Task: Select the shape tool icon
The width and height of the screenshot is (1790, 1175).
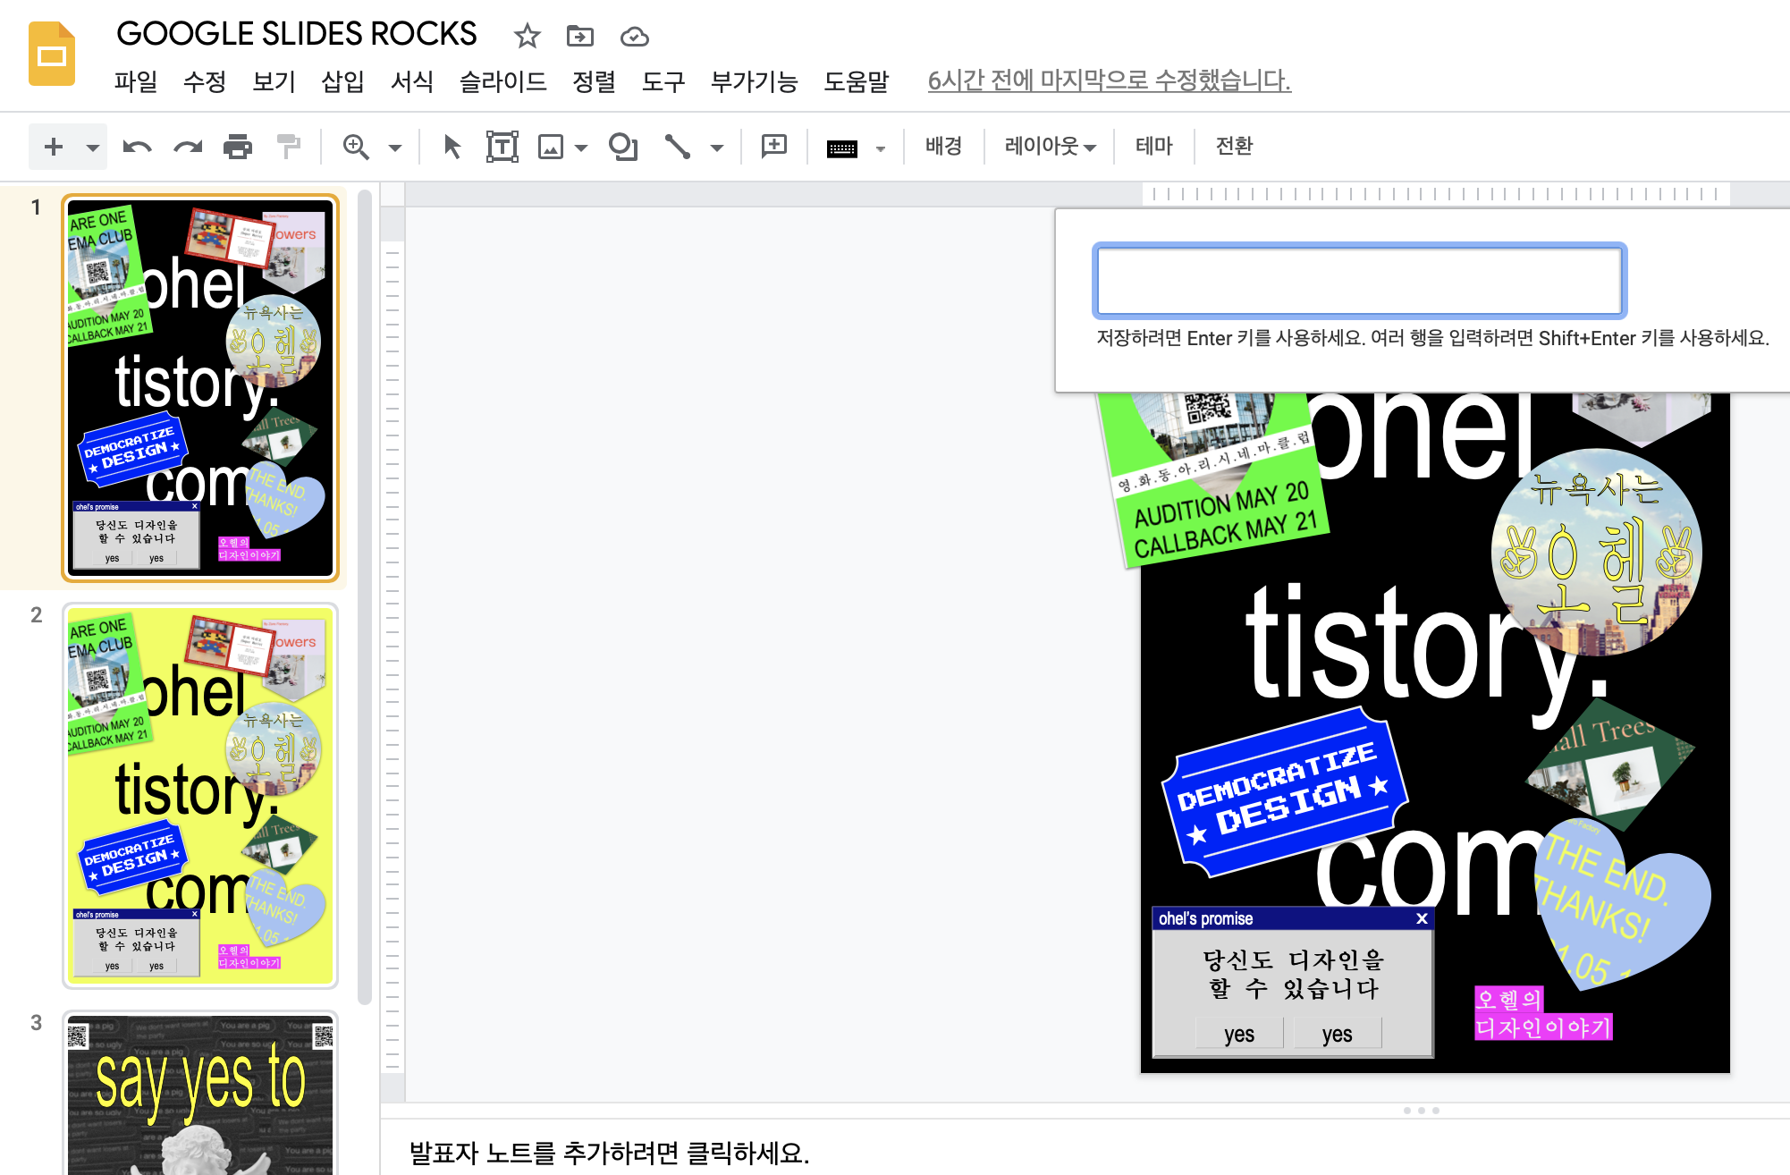Action: (623, 146)
